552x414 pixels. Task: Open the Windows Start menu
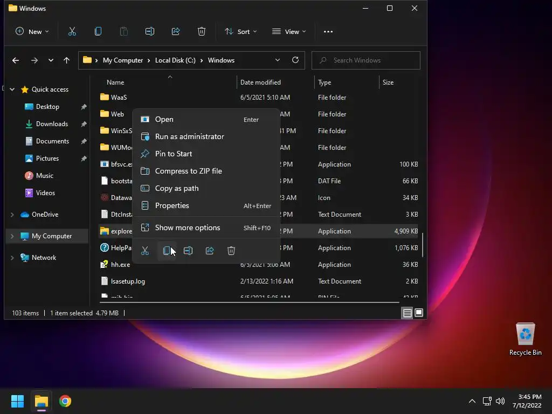pos(17,401)
